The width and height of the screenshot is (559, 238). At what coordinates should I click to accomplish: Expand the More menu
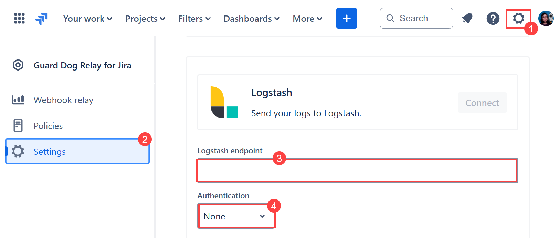(308, 19)
